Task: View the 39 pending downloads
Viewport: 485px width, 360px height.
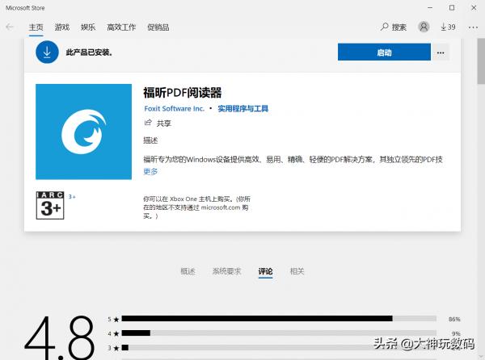Action: tap(448, 27)
